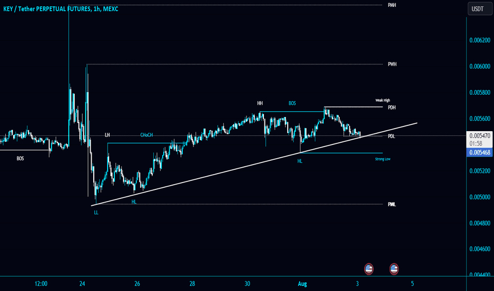Click the KEY / Tether PERPETUAL FUTURES chart title
This screenshot has height=291, width=494.
point(61,9)
